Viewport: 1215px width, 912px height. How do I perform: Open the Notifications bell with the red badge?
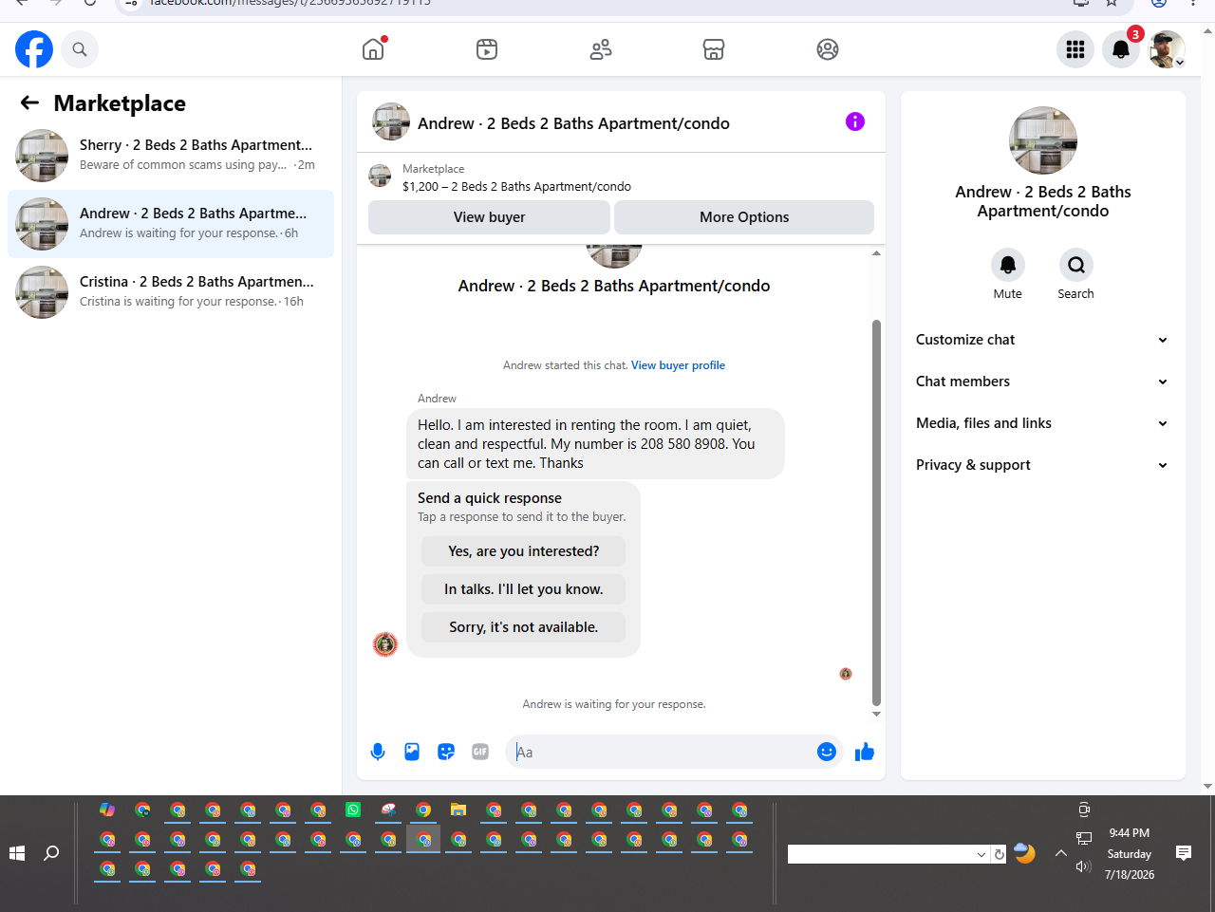tap(1121, 49)
